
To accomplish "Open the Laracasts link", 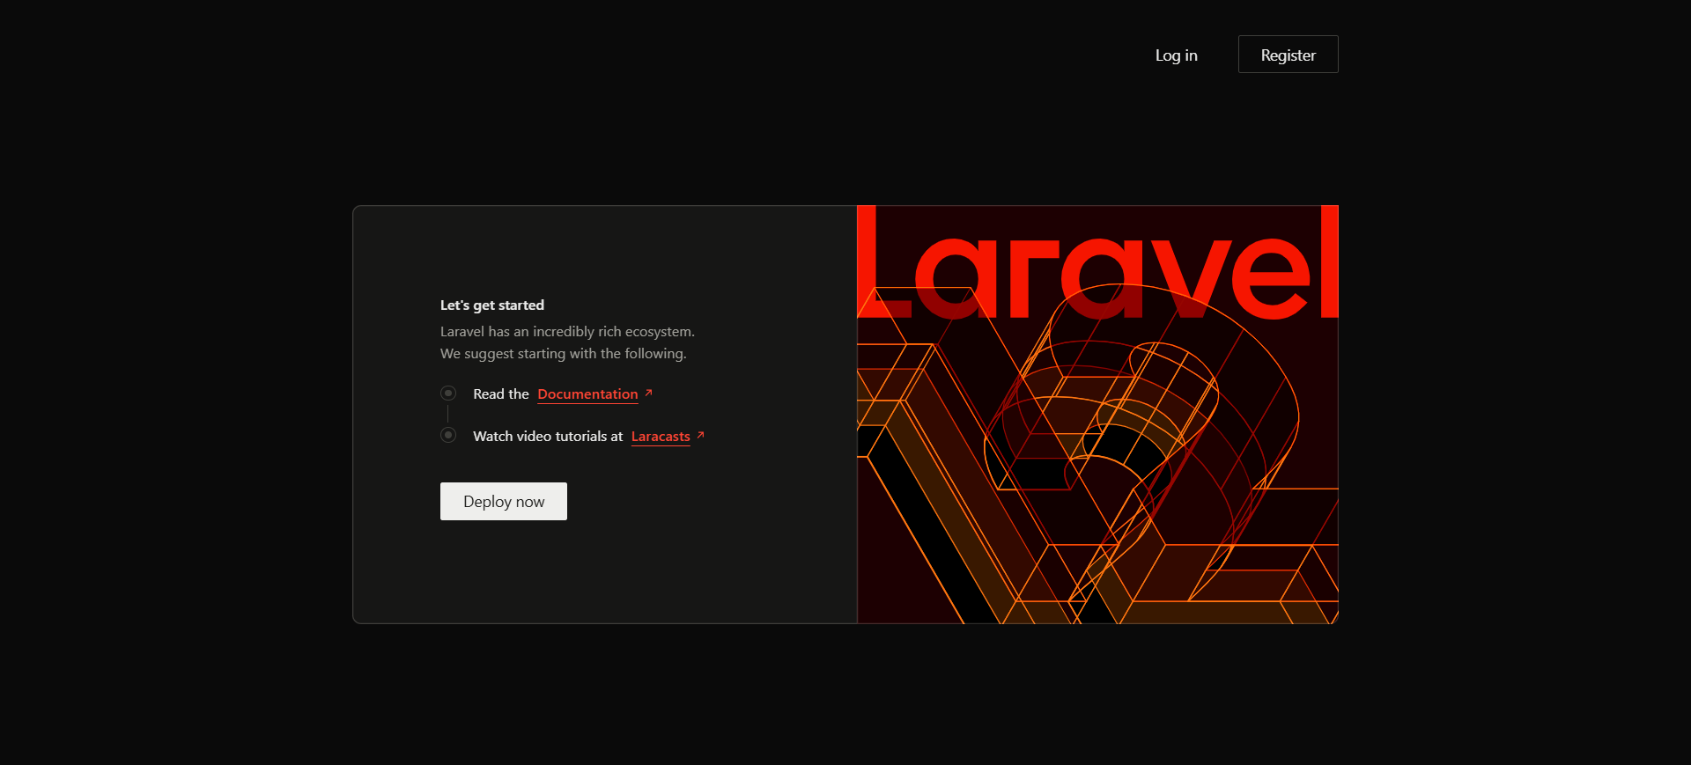I will click(x=661, y=437).
